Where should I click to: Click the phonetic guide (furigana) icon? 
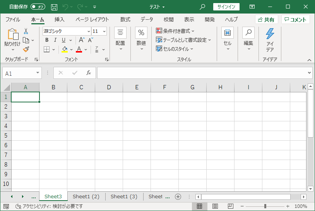click(x=97, y=49)
